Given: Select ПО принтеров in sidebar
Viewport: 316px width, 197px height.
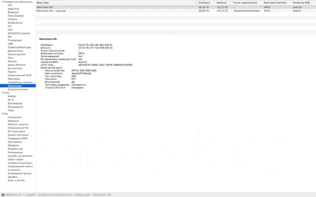Looking at the screenshot, I should (x=16, y=131).
